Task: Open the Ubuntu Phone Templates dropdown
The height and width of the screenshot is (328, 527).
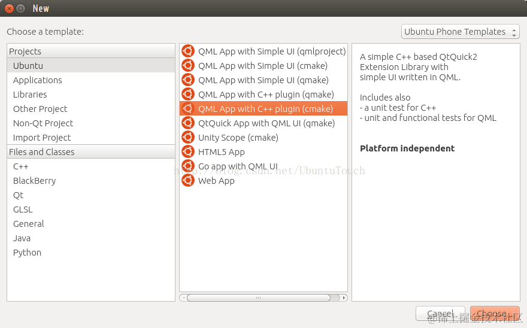Action: [x=460, y=32]
